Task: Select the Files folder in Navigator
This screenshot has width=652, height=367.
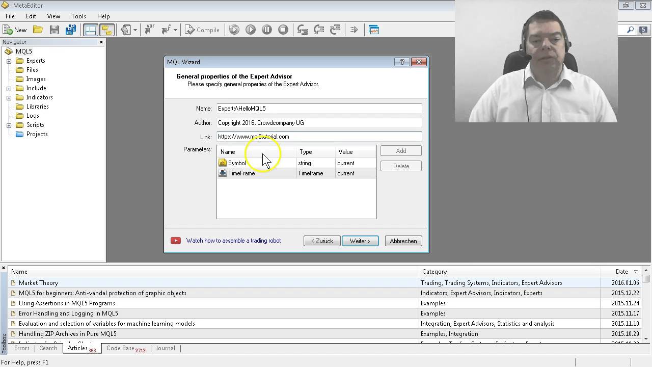Action: [32, 70]
